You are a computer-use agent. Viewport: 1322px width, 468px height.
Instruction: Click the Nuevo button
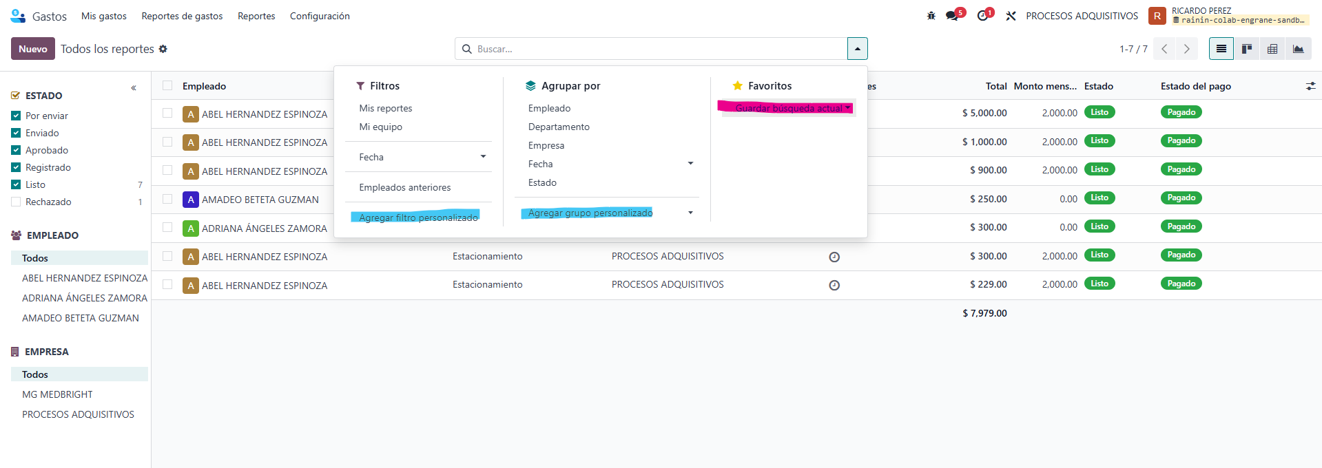click(32, 49)
